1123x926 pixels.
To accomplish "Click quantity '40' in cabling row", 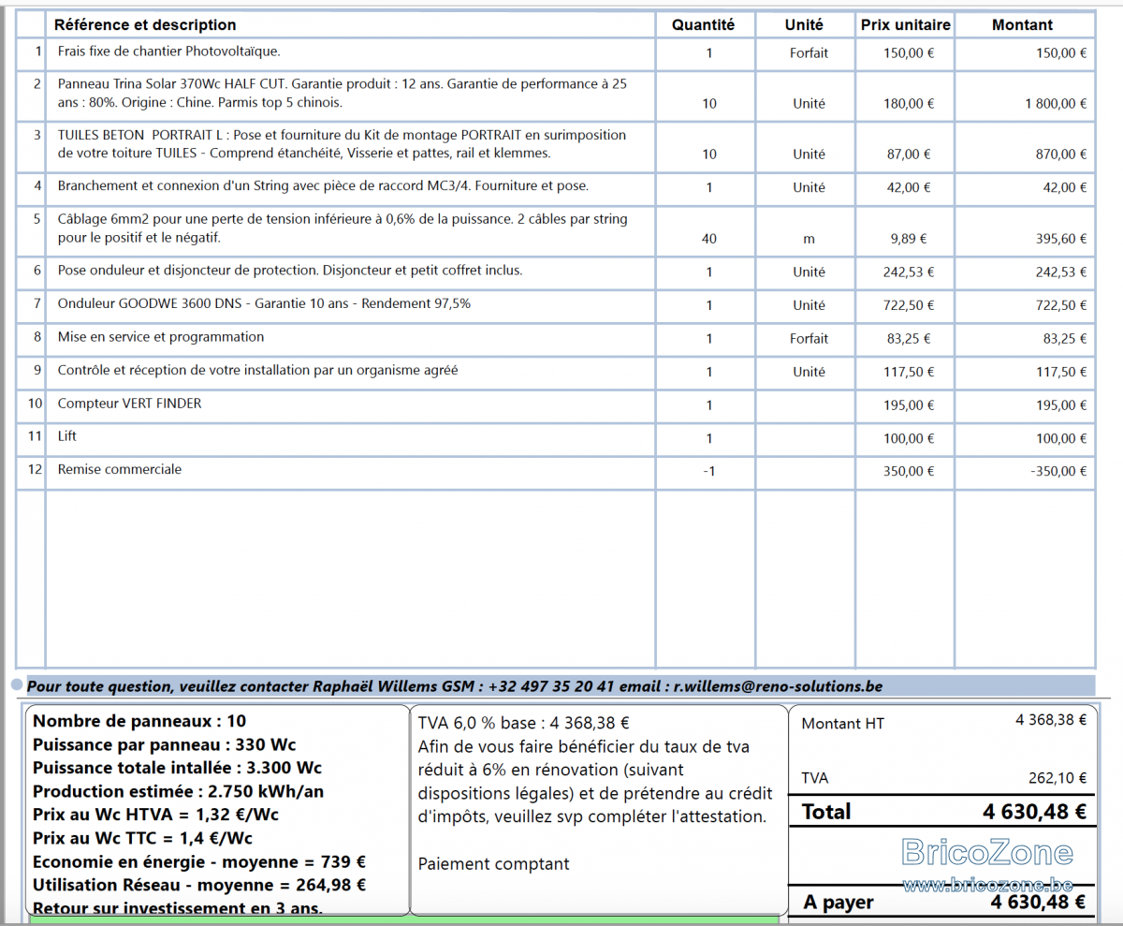I will 708,239.
